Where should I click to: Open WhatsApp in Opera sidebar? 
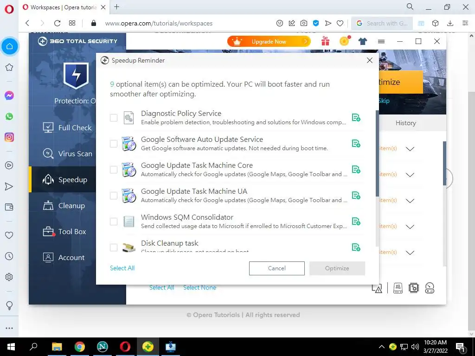click(9, 116)
